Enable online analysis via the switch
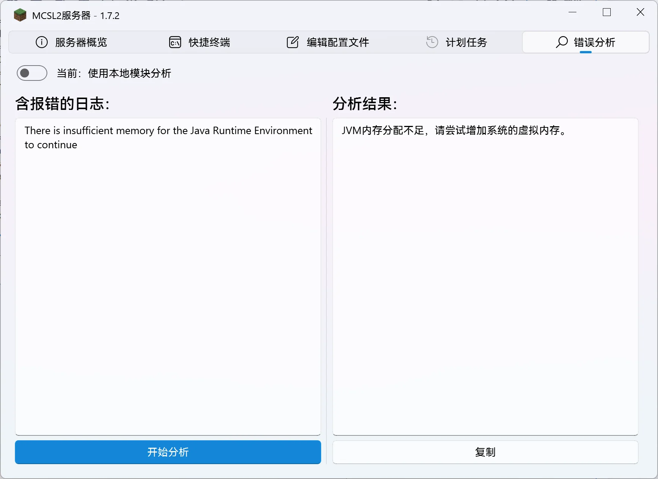Screen dimensions: 658x479 (x=32, y=73)
